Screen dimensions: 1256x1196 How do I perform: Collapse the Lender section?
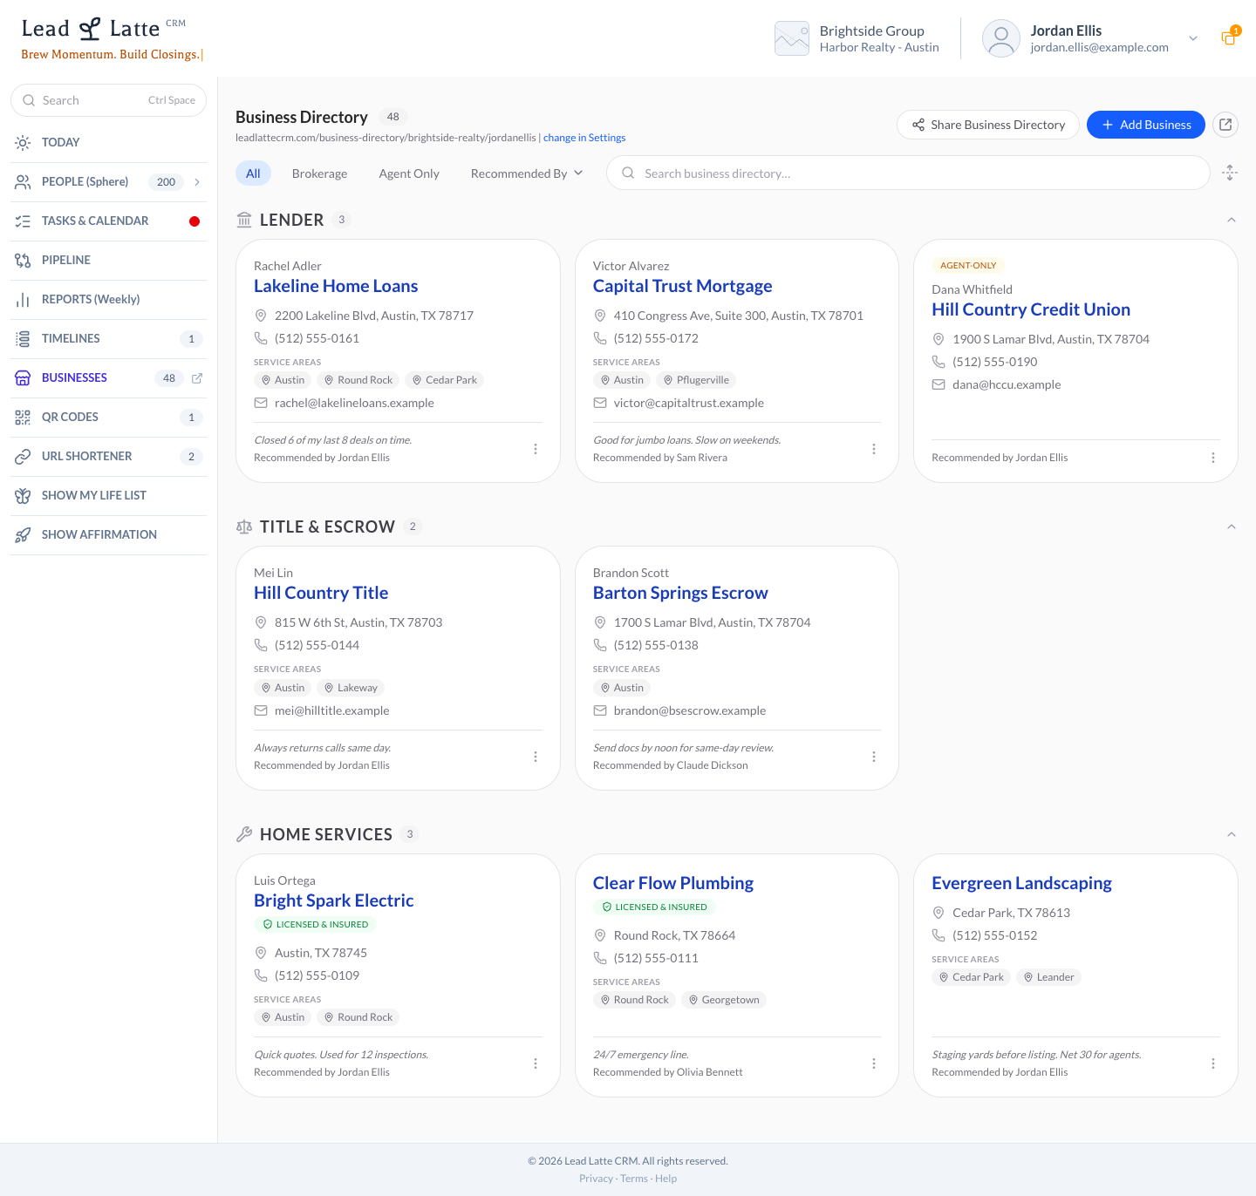coord(1231,220)
